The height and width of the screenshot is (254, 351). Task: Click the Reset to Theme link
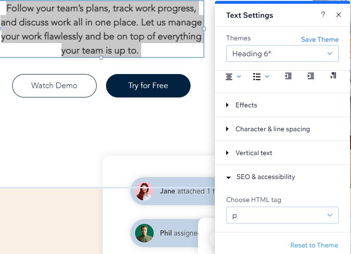pyautogui.click(x=314, y=245)
